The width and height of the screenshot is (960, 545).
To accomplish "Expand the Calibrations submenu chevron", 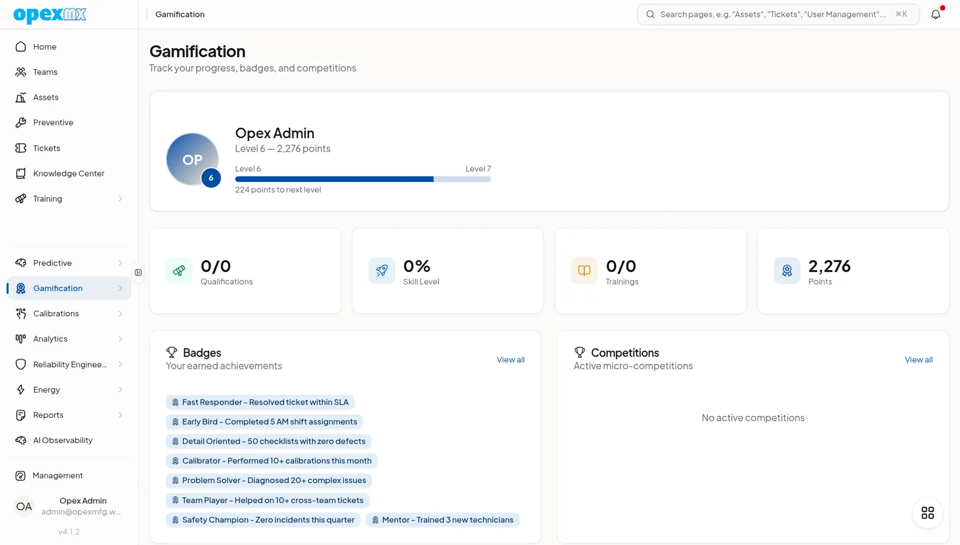I will [121, 313].
